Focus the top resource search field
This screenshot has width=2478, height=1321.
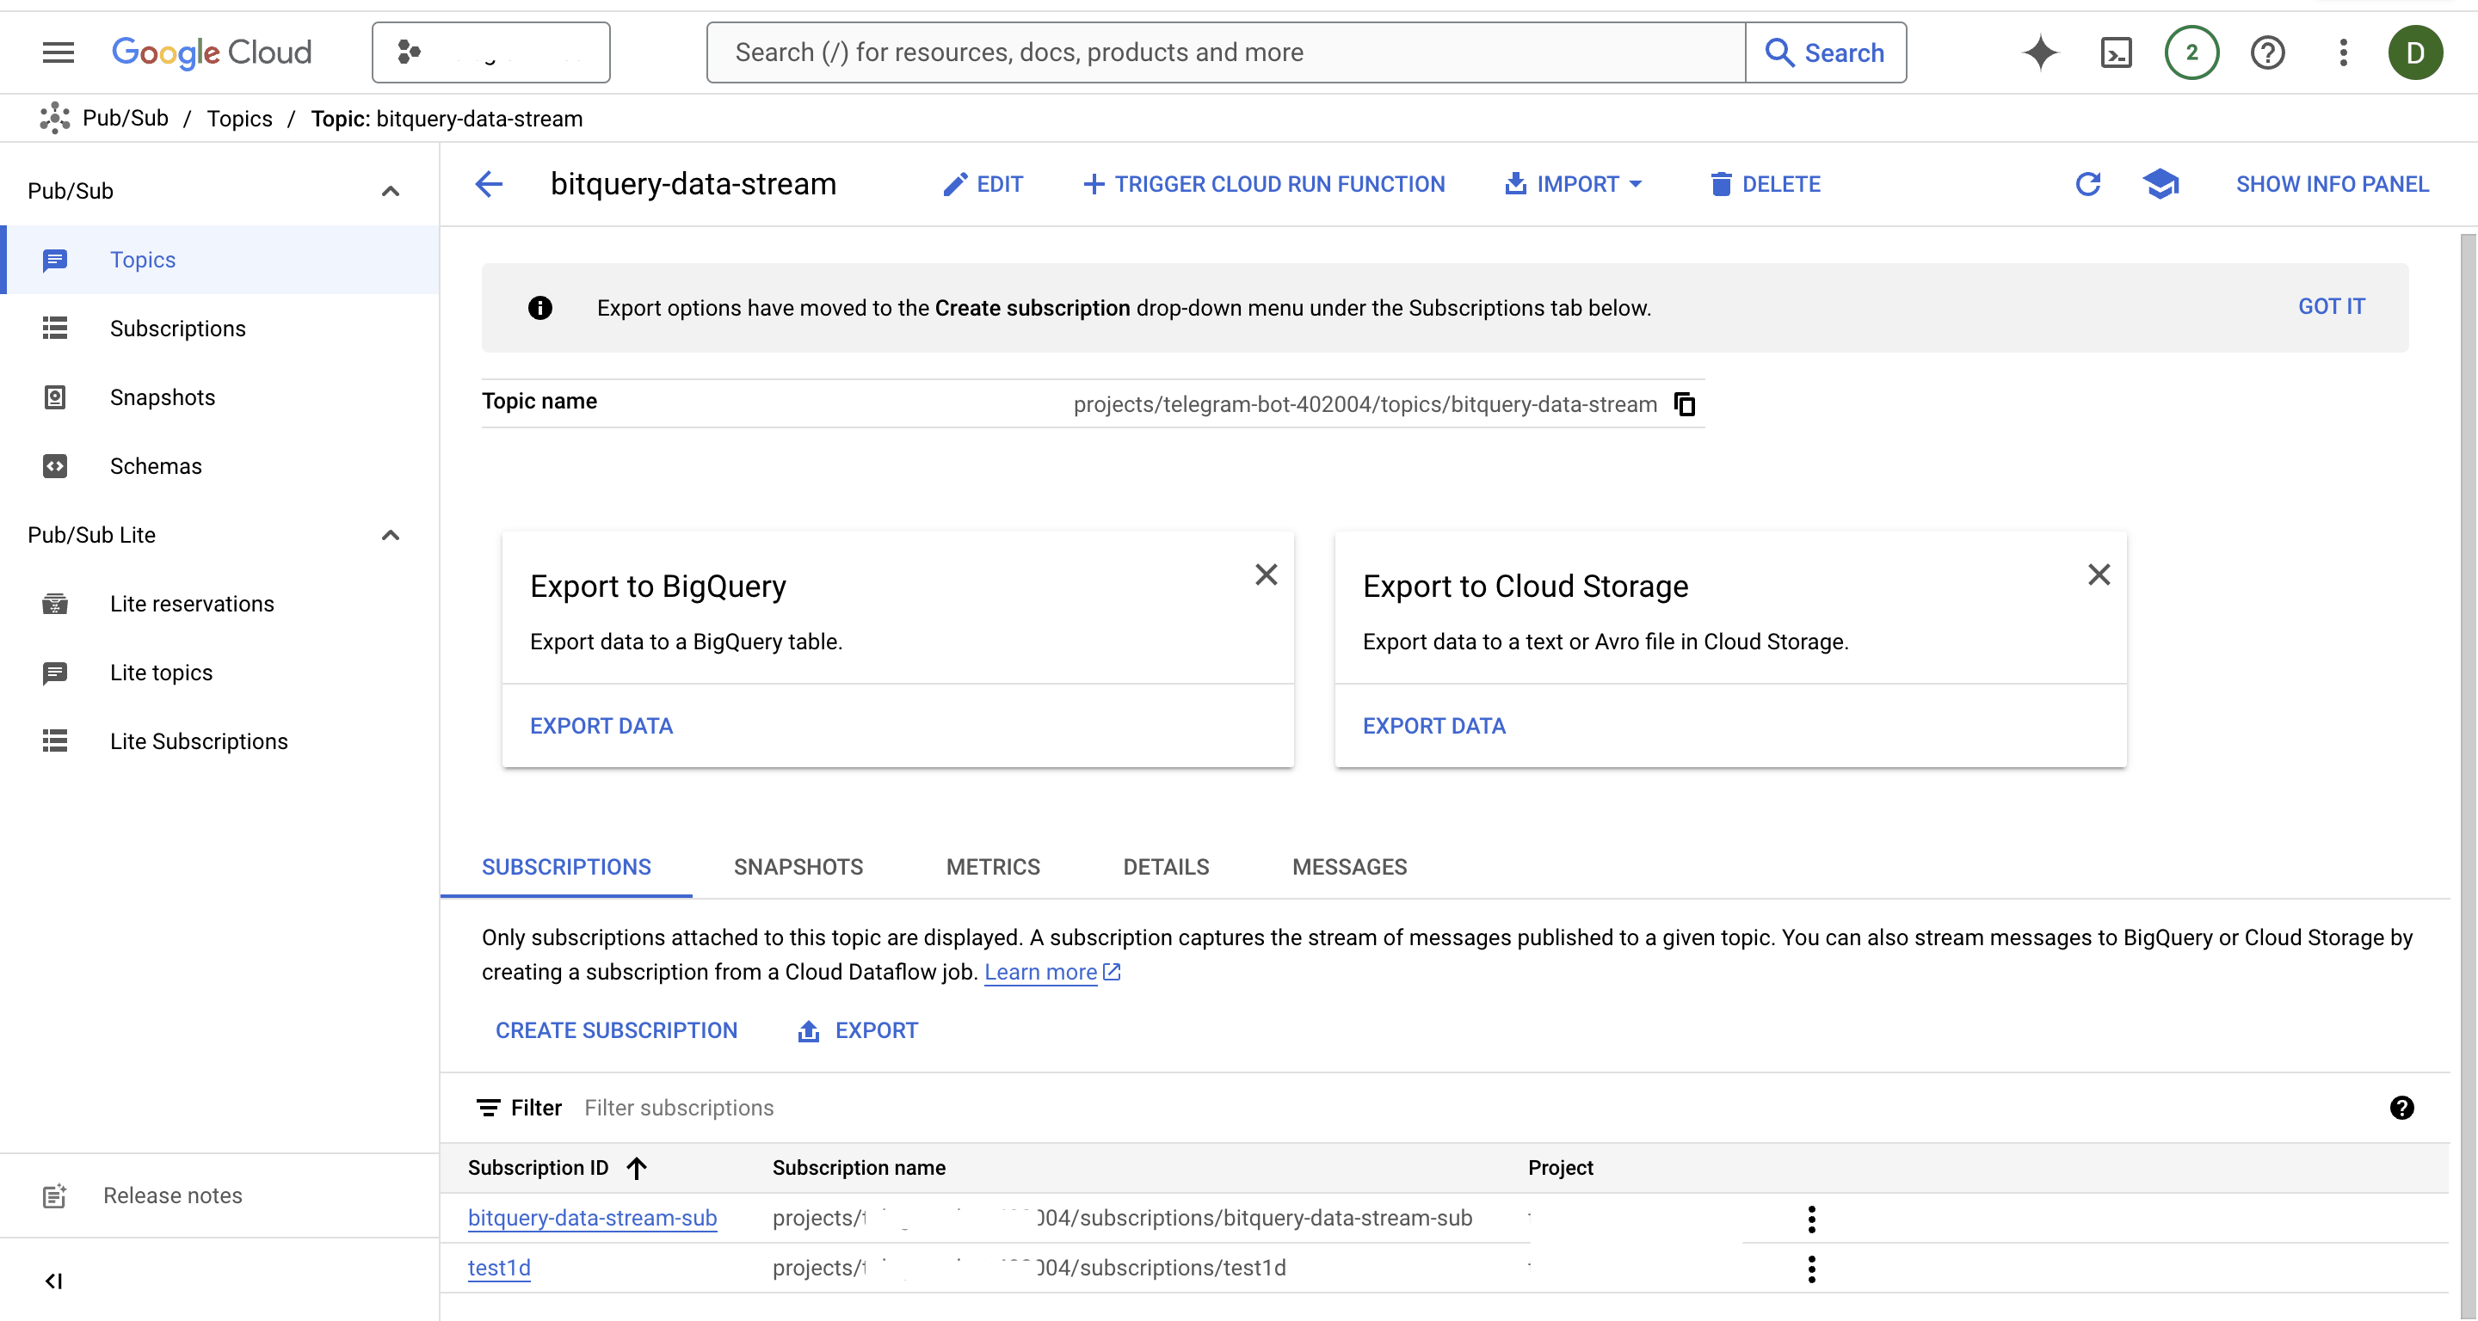(x=1225, y=52)
